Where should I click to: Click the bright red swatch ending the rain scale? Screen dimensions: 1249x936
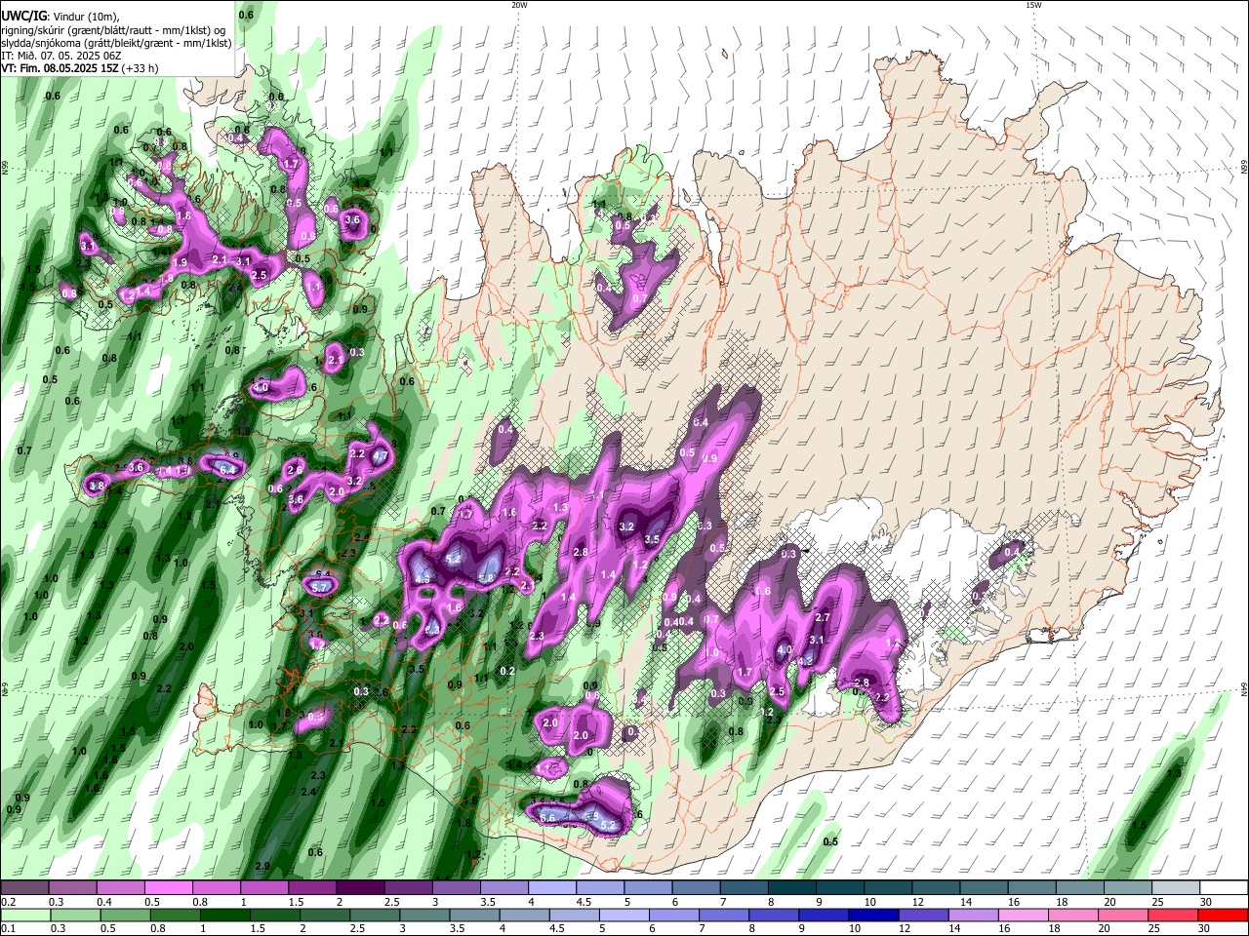pos(1223,915)
